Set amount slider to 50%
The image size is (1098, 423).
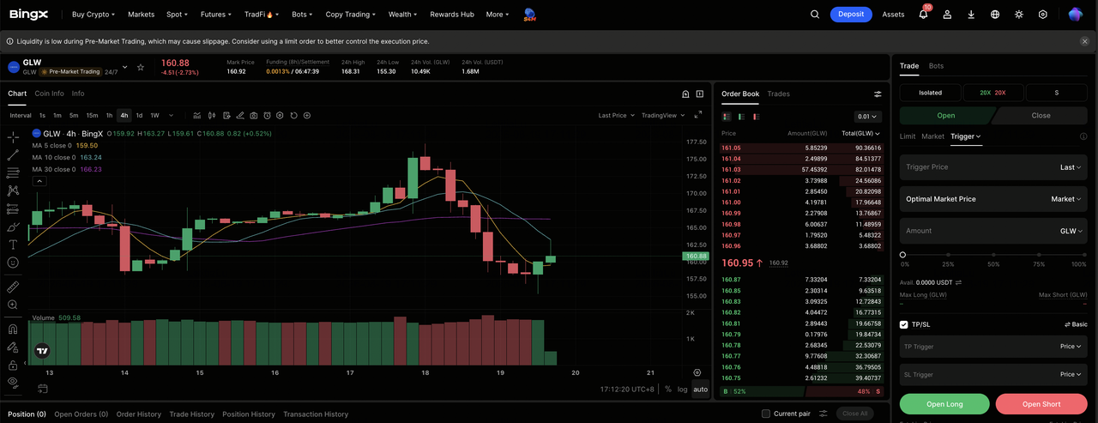tap(993, 255)
